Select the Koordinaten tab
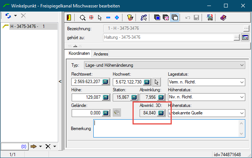The image size is (252, 158). 79,54
